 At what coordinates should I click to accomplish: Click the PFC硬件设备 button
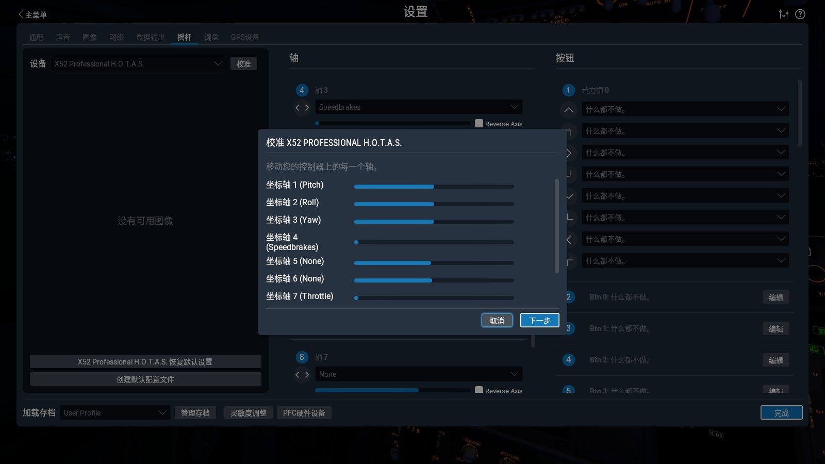[x=304, y=412]
